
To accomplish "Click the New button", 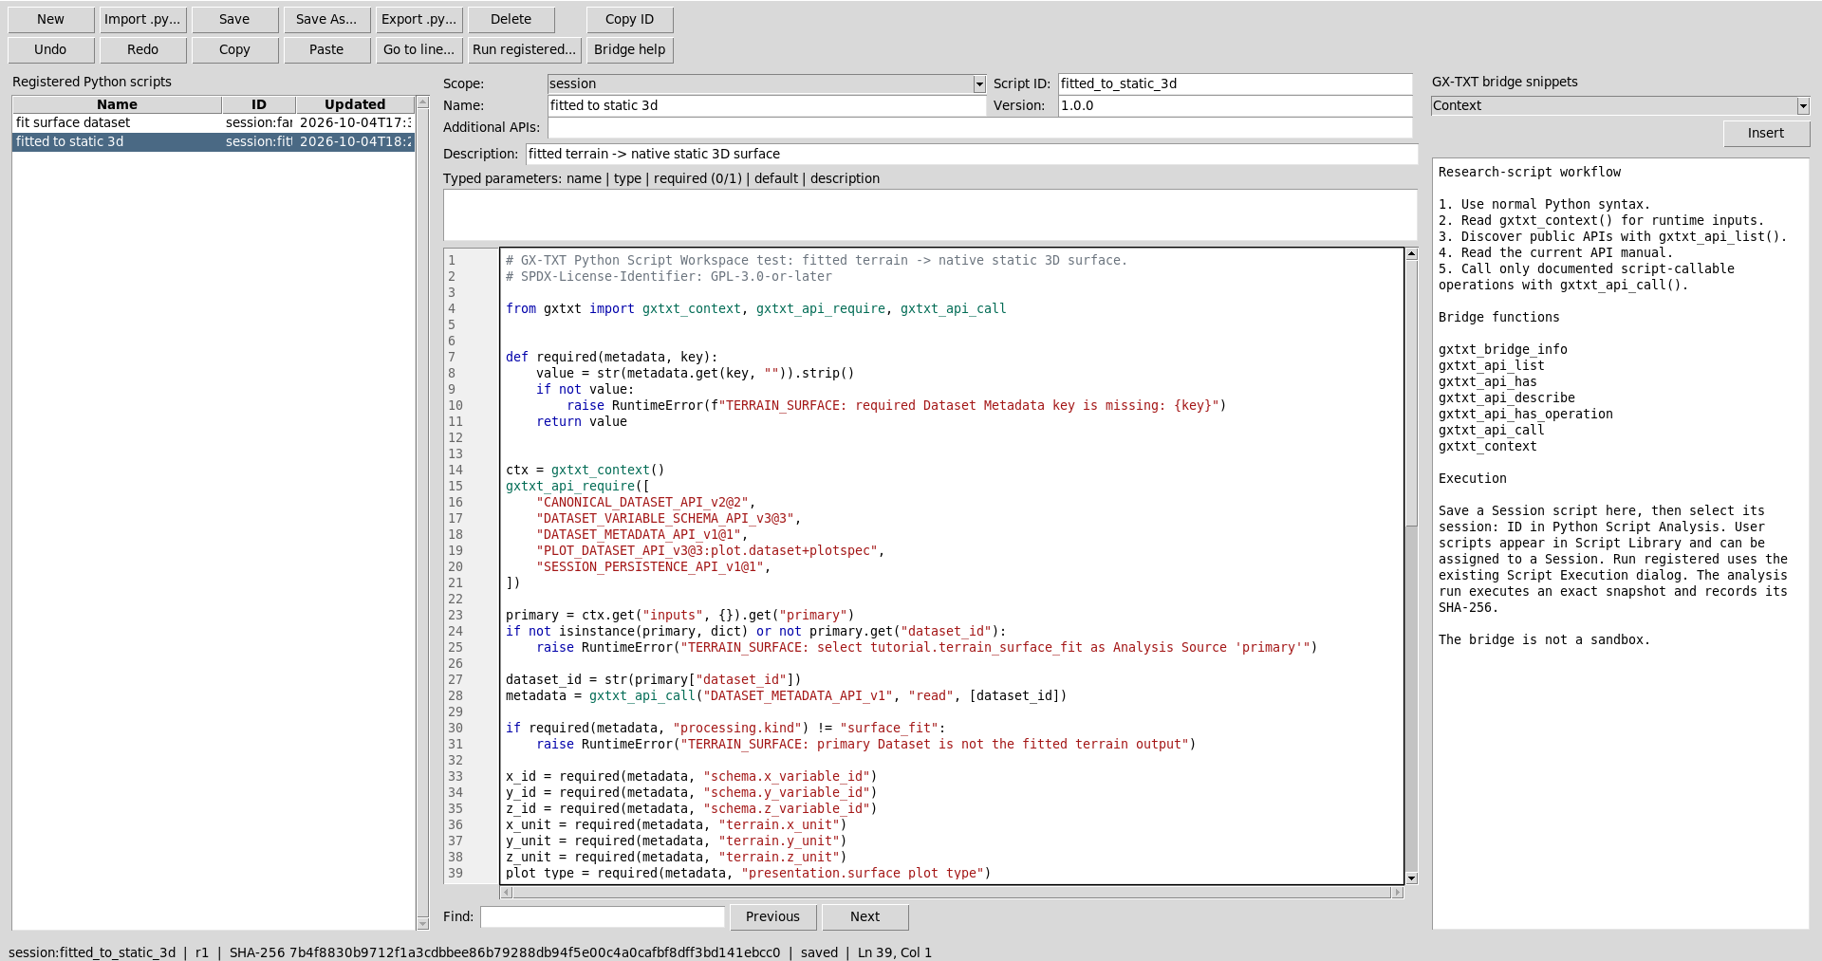I will pos(51,19).
